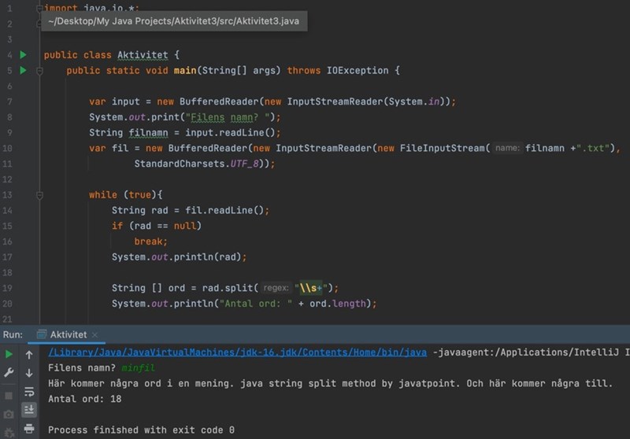This screenshot has height=439, width=630.
Task: Toggle soft-wrap in the Run console
Action: pyautogui.click(x=29, y=392)
